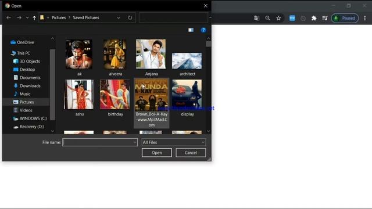The image size is (372, 209).
Task: Select the ashu image thumbnail
Action: point(79,95)
